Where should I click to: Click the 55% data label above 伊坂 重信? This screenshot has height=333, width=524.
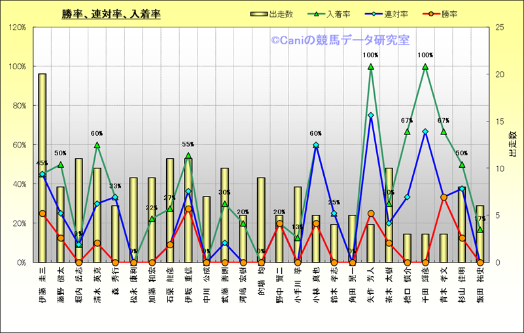[x=188, y=145]
